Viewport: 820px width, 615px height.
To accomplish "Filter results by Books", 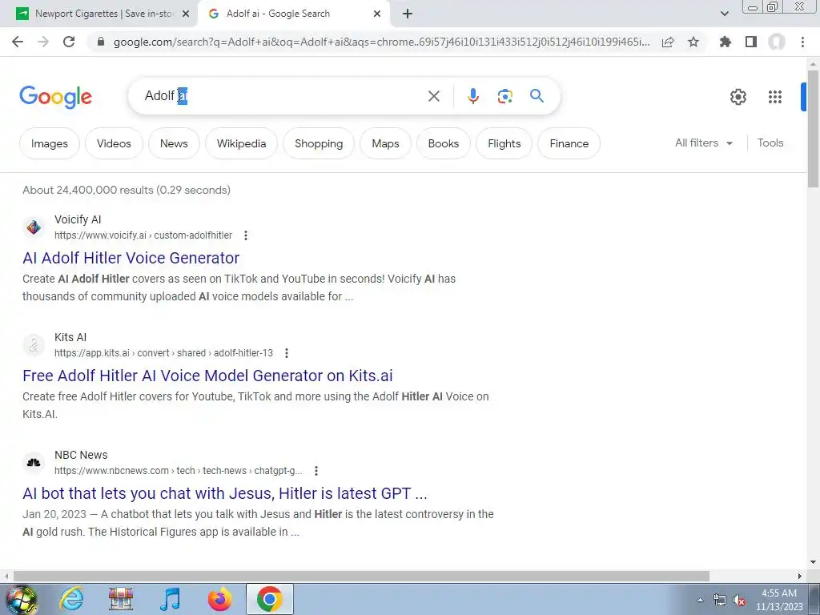I will pyautogui.click(x=444, y=143).
